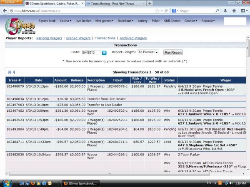Open a new tab with plus icon
250x187 pixels.
(x=150, y=3)
